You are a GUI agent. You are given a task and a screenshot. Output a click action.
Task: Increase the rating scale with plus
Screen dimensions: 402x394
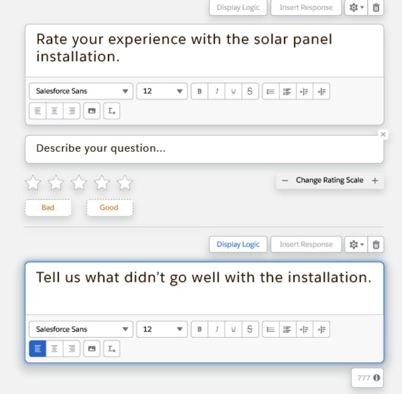[x=375, y=180]
